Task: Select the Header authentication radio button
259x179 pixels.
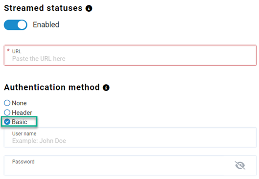Action: [x=7, y=112]
